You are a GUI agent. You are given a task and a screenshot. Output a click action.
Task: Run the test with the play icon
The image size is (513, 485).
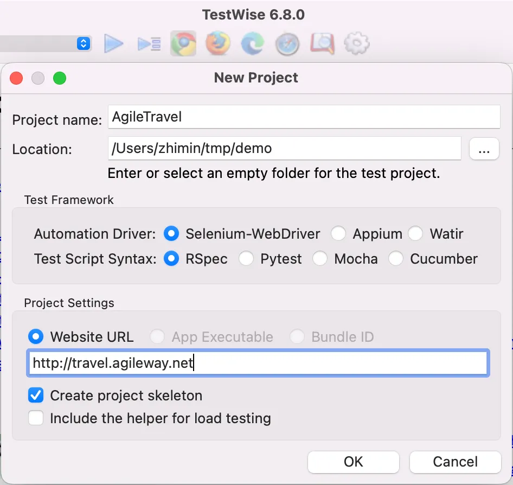point(113,43)
